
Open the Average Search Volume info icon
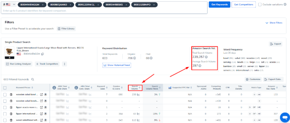coord(200,66)
